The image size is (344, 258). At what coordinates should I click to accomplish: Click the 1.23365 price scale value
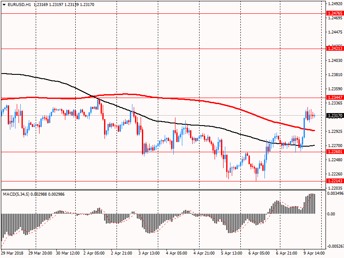click(x=335, y=103)
